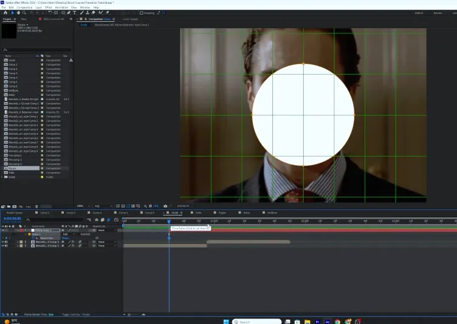Screen dimensions: 457x324
Task: Click the Home icon in the toolbar
Action: (x=5, y=13)
